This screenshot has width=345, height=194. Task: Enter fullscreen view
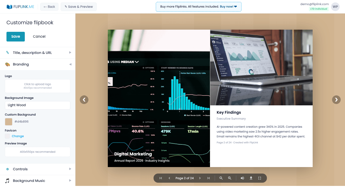[260, 178]
